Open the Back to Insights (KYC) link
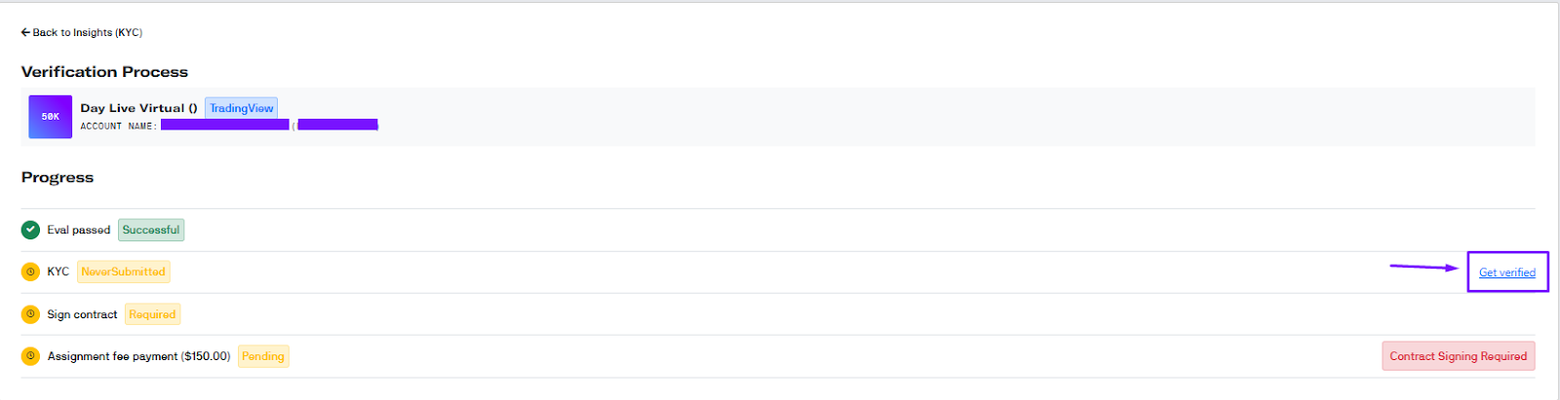Image resolution: width=1560 pixels, height=400 pixels. [x=82, y=32]
